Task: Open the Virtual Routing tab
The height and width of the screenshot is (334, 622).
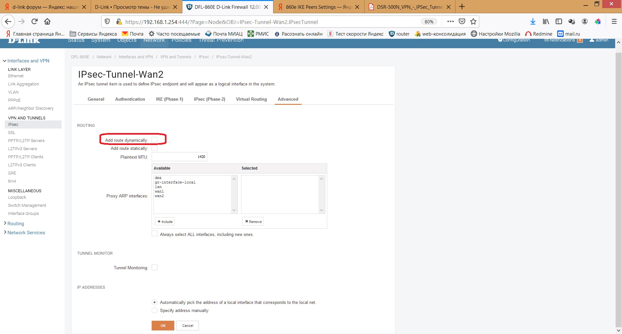Action: 251,99
